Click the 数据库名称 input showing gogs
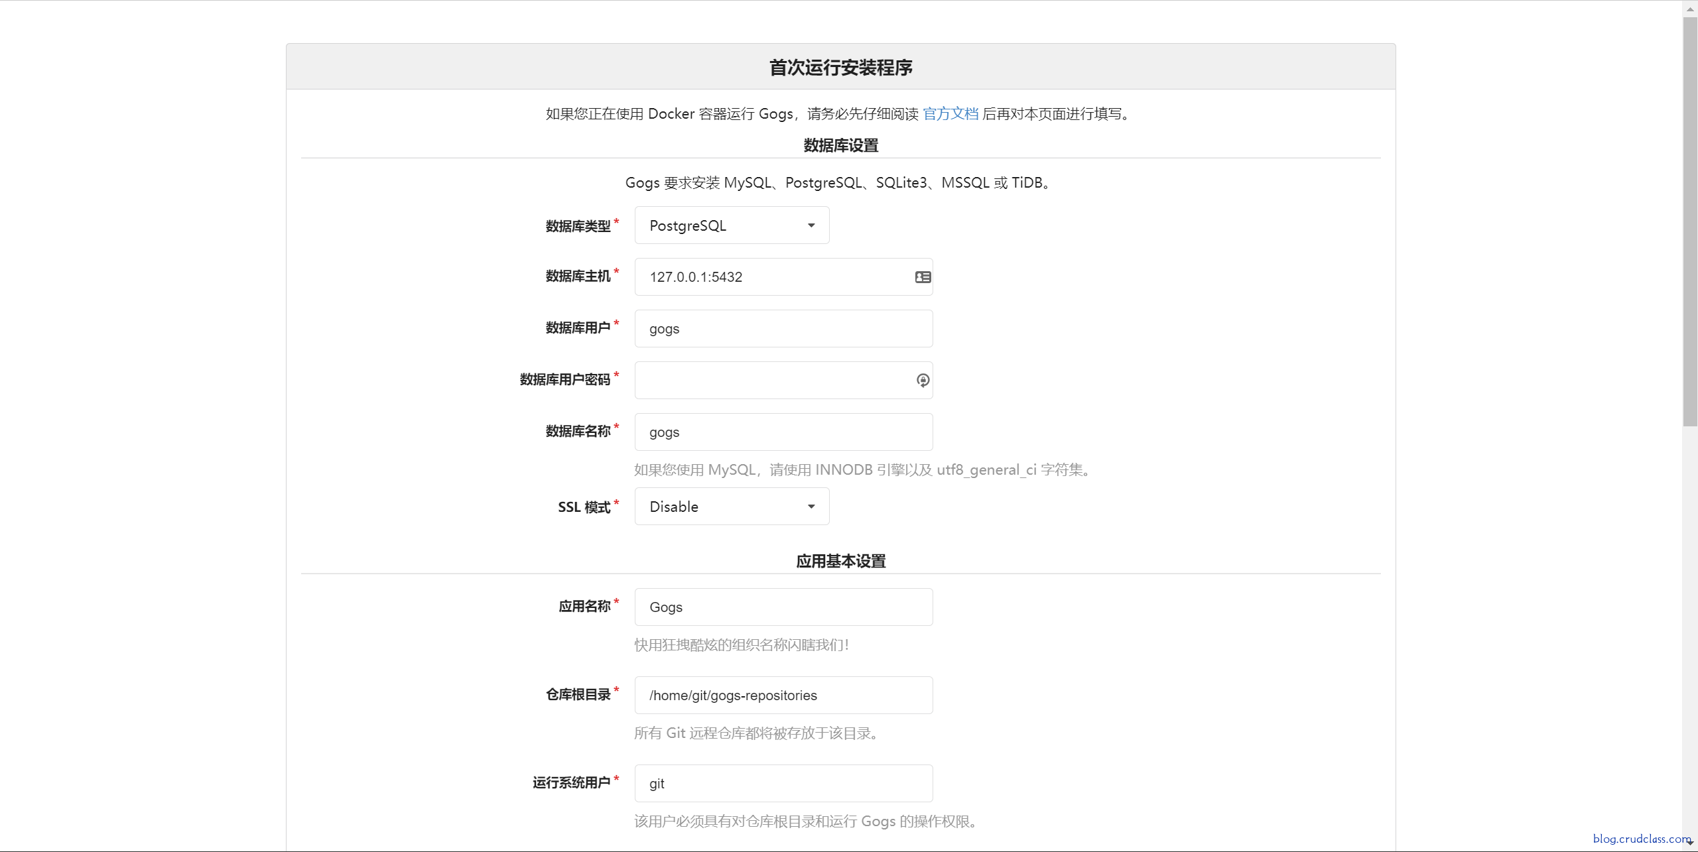 (x=763, y=432)
